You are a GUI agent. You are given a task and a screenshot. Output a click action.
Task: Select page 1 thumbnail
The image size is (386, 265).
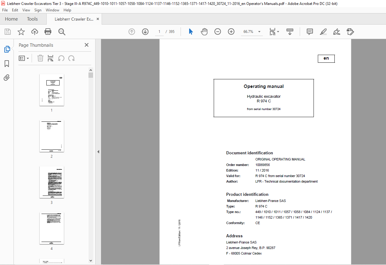[52, 90]
